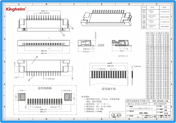Click the flat cable contact stripes drawing

click(x=109, y=74)
